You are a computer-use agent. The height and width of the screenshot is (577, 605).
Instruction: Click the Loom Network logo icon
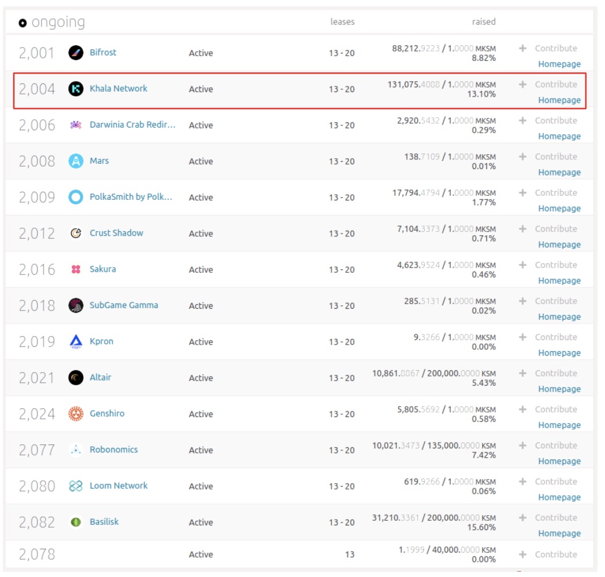coord(75,486)
